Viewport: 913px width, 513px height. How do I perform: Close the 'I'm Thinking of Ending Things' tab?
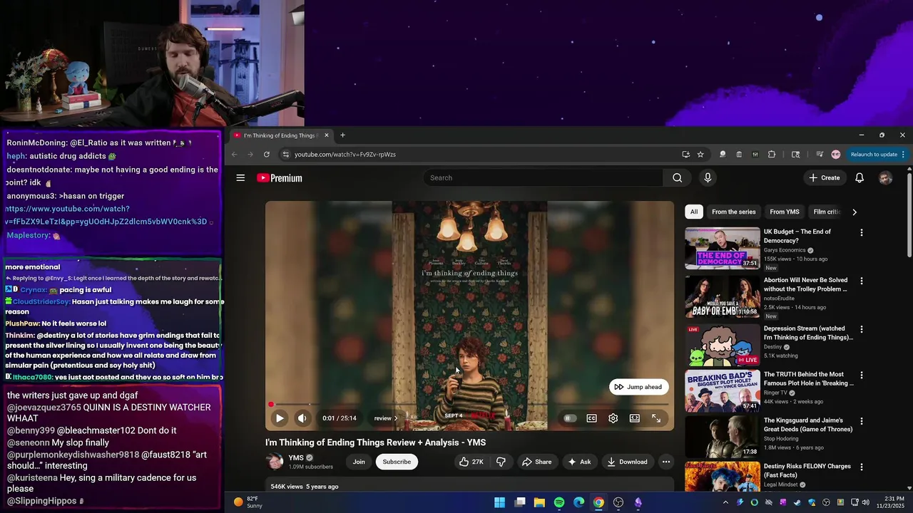(327, 135)
